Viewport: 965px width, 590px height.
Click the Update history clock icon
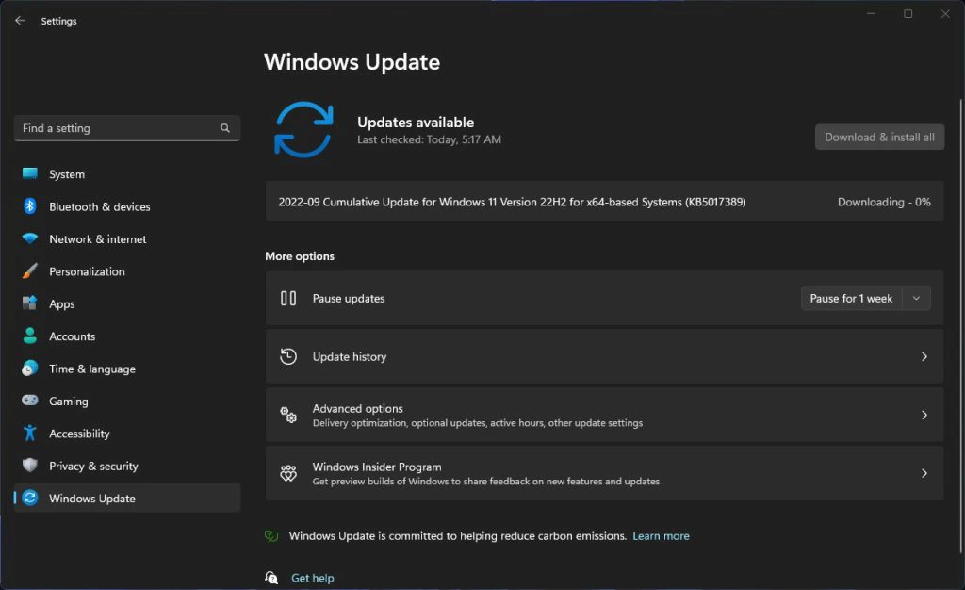(288, 357)
